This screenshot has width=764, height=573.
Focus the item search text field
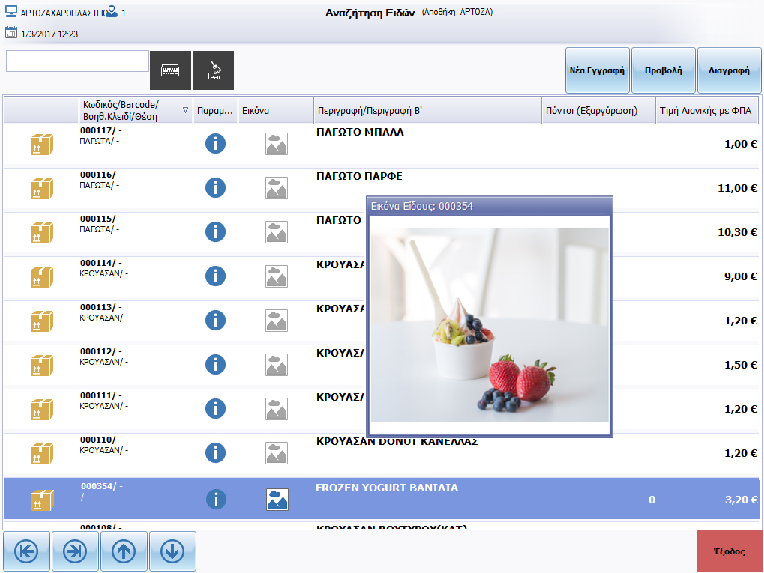click(x=77, y=61)
